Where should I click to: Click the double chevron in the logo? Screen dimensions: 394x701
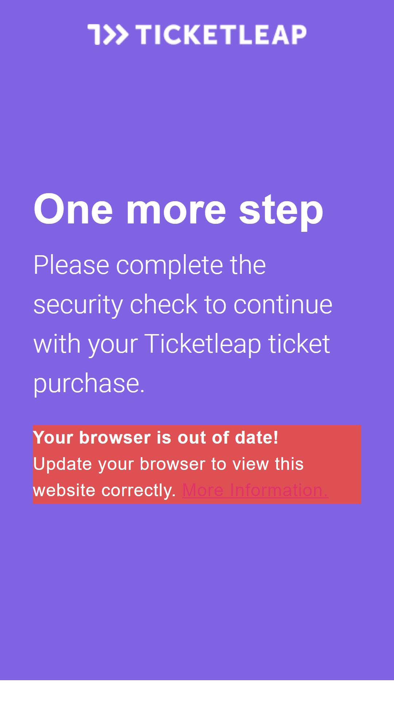[116, 35]
